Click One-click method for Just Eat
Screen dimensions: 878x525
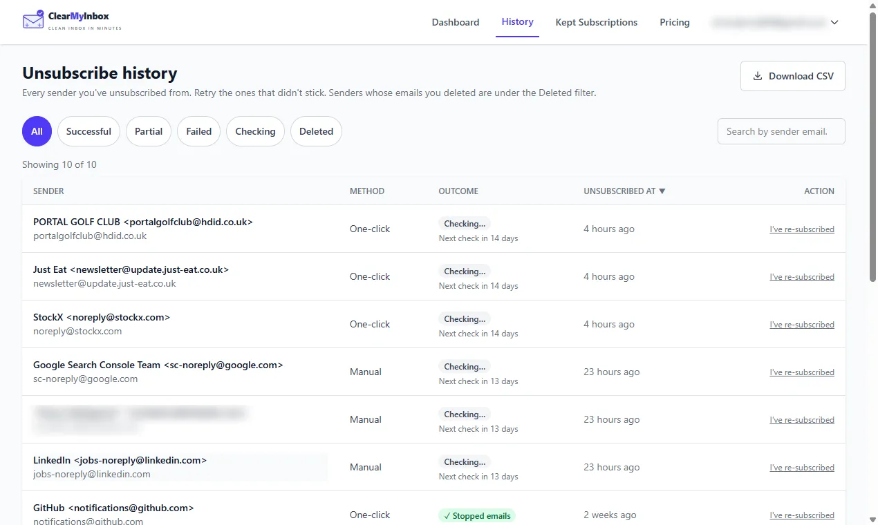[370, 277]
